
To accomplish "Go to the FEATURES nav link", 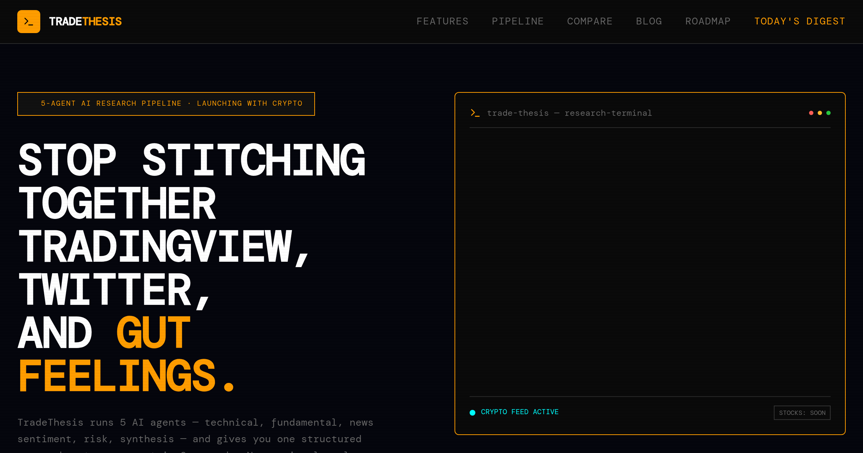I will pyautogui.click(x=442, y=21).
